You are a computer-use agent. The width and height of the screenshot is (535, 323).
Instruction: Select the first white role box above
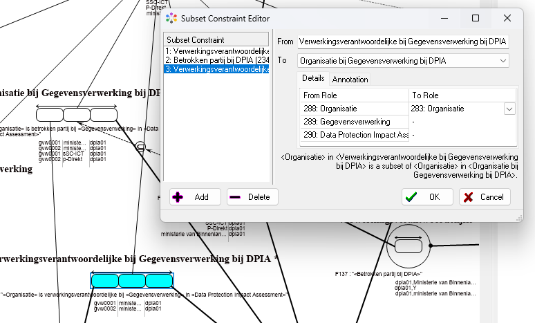[x=50, y=115]
